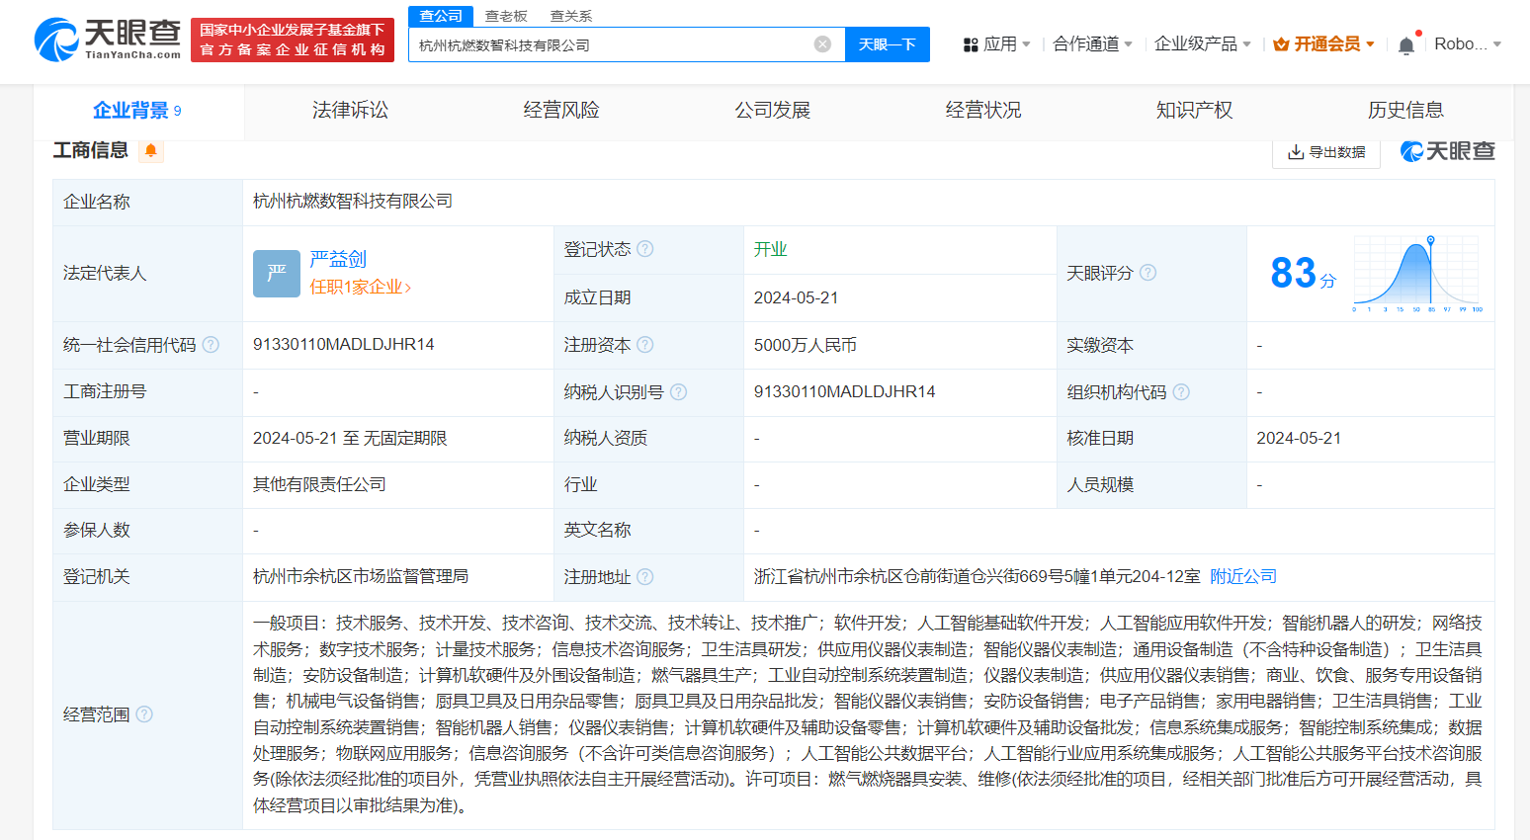Click the alarm bell icon beside 工商信息

[x=153, y=150]
